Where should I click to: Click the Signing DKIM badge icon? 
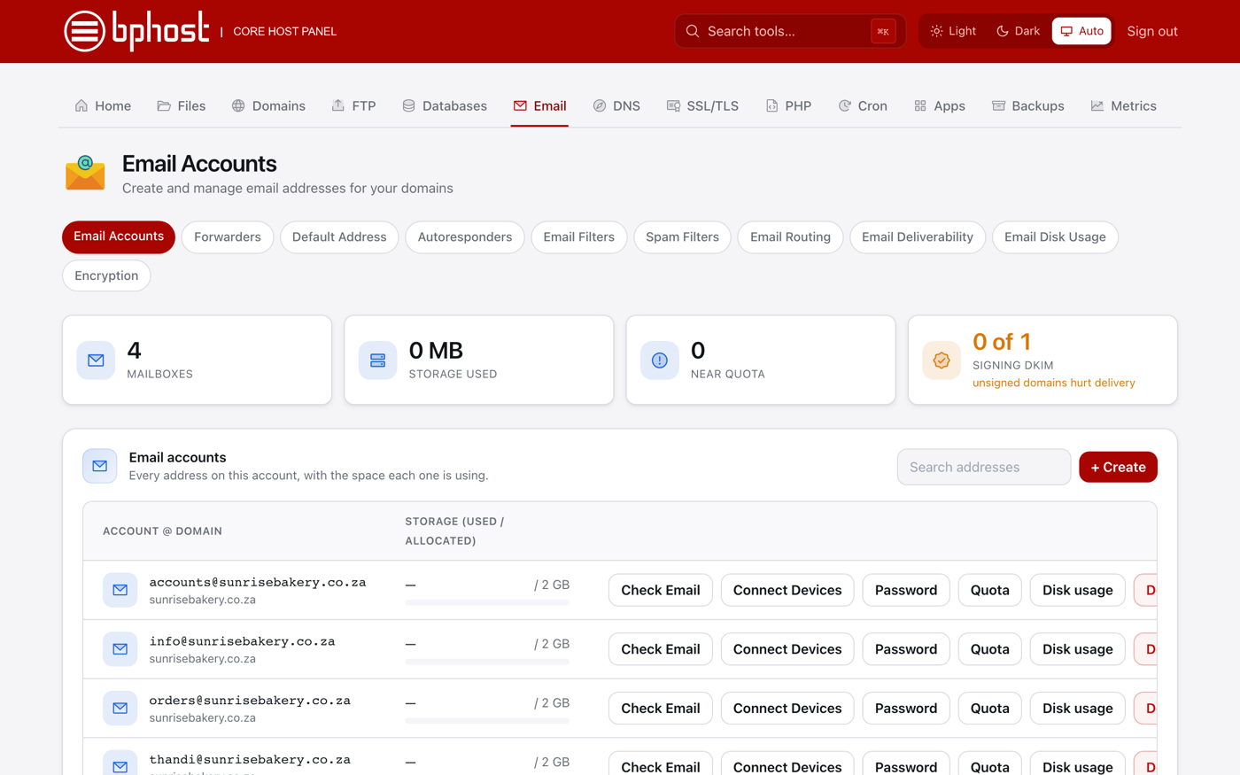(x=942, y=360)
